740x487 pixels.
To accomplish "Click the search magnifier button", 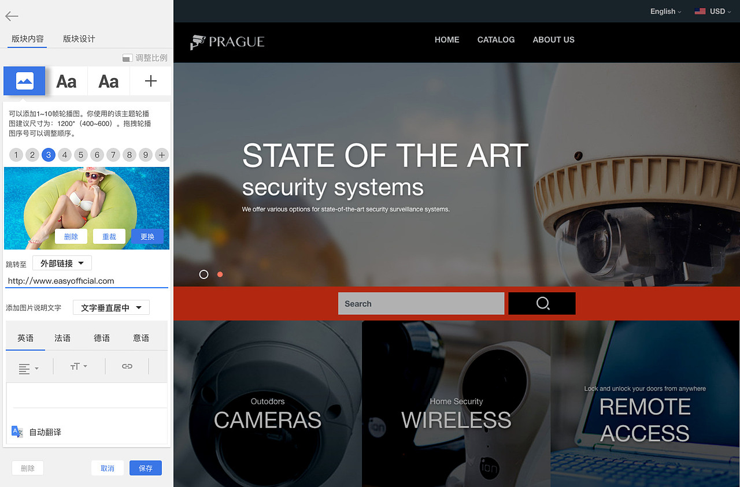I will [542, 303].
